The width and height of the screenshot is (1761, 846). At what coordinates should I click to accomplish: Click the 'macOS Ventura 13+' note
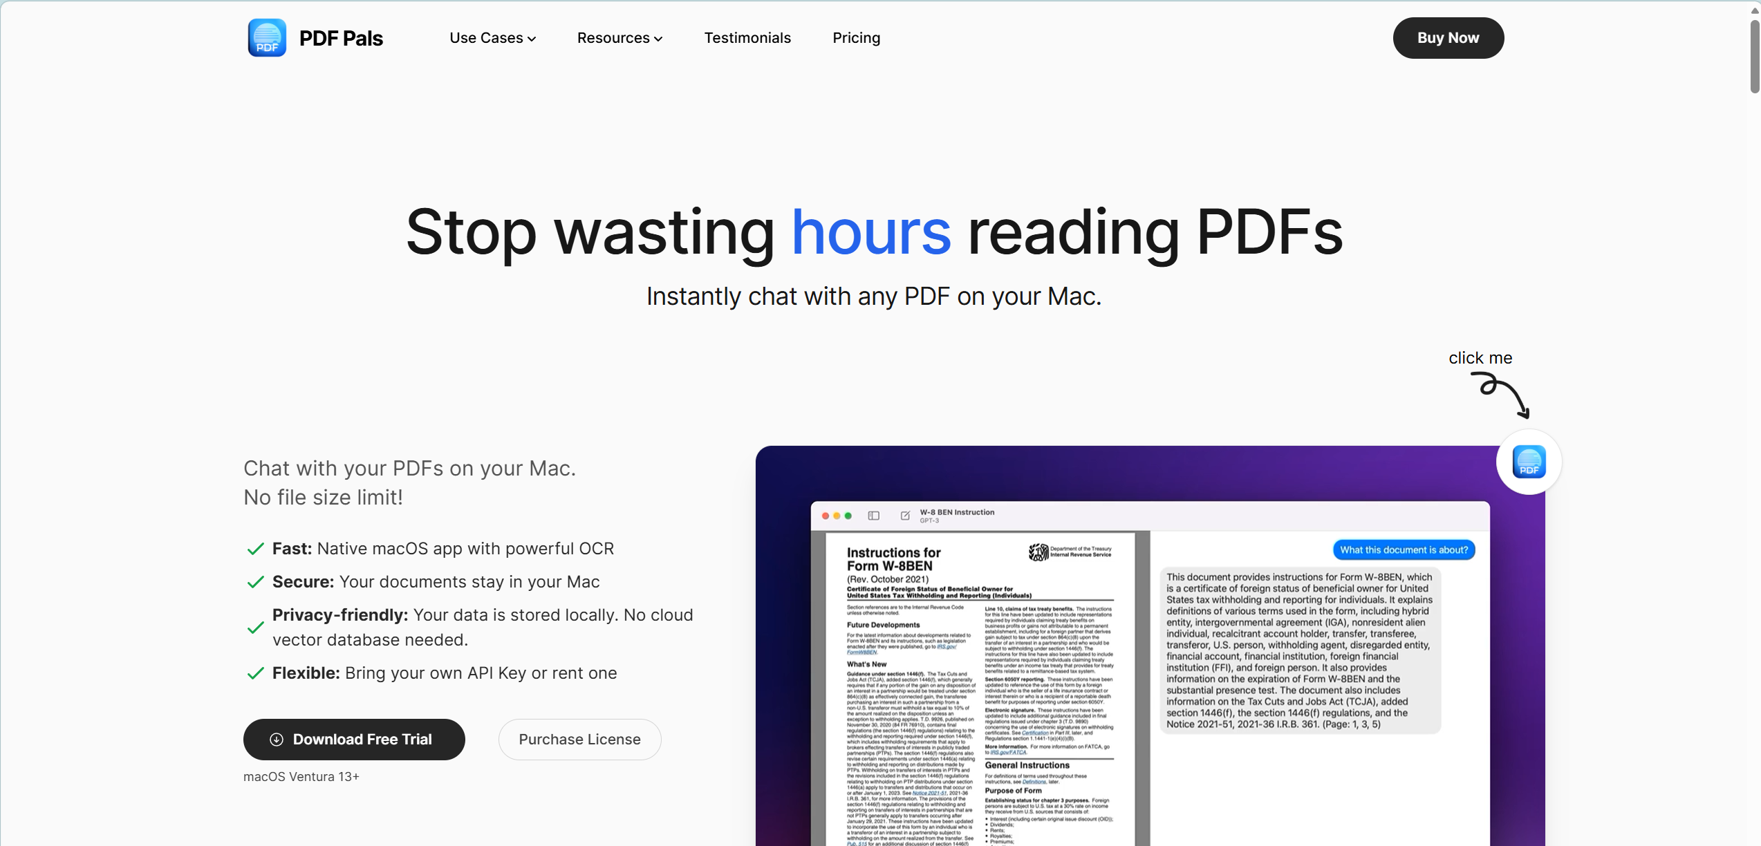301,777
